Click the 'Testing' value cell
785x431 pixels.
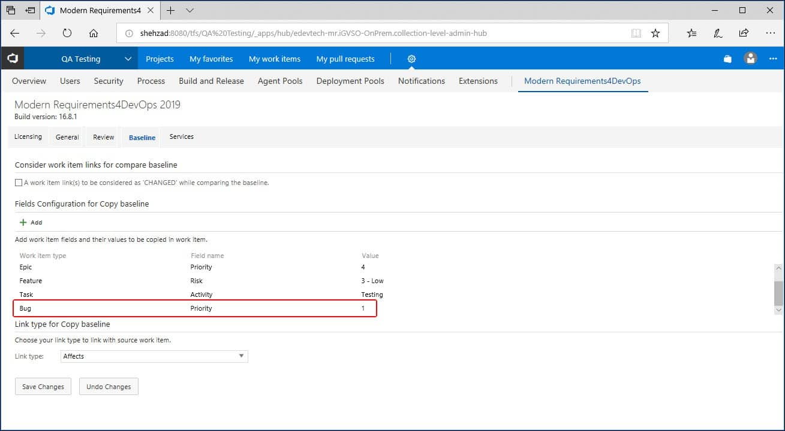(x=372, y=295)
